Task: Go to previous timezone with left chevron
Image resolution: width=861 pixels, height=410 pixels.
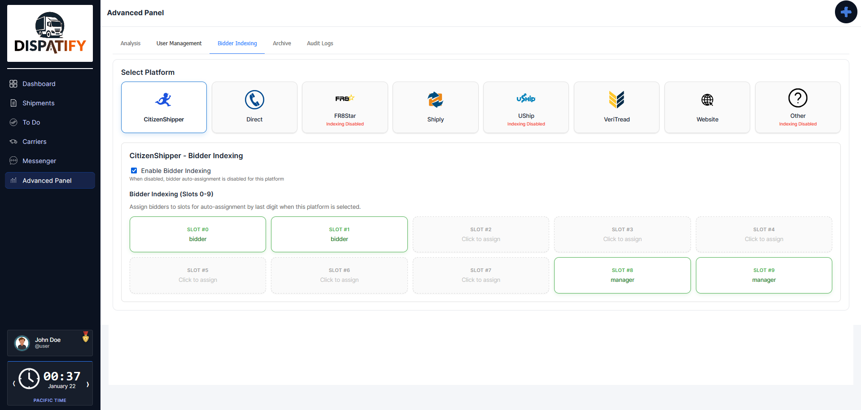Action: coord(14,384)
